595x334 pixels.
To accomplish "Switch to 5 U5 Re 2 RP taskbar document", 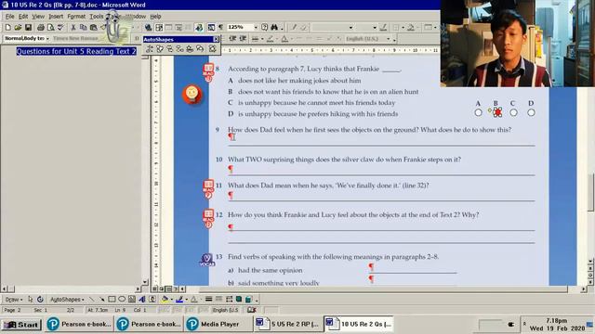I will pyautogui.click(x=287, y=324).
